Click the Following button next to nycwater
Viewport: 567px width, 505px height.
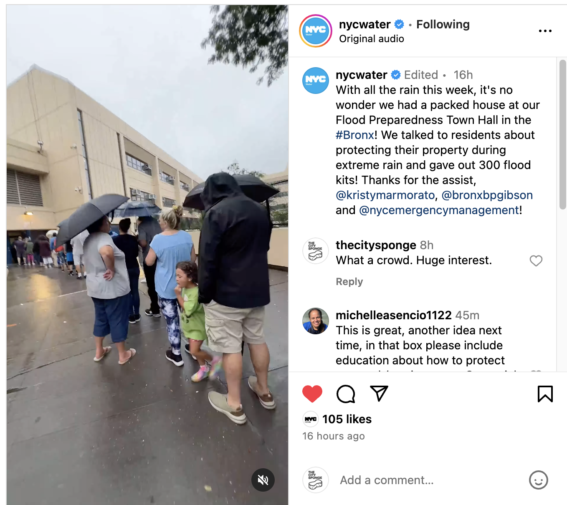pyautogui.click(x=443, y=24)
